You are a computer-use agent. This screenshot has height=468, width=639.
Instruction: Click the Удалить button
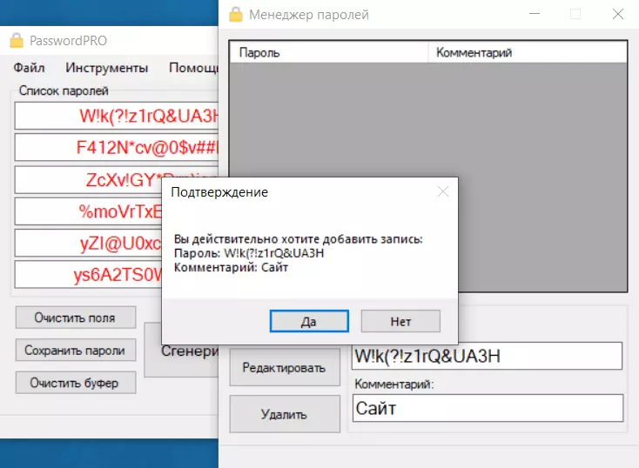[x=285, y=414]
